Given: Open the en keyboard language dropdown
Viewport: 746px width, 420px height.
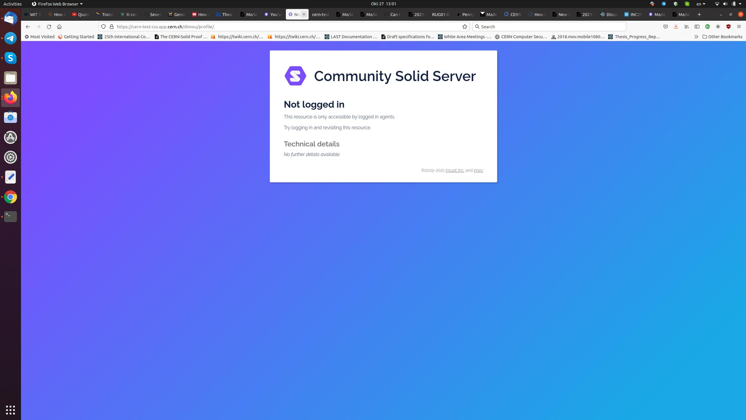Looking at the screenshot, I should pyautogui.click(x=701, y=4).
